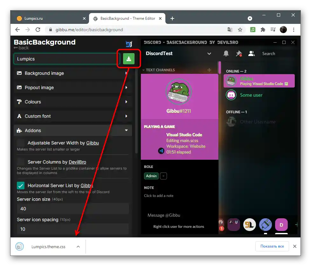
Task: Click the Message @Gibbu input
Action: pos(164,215)
